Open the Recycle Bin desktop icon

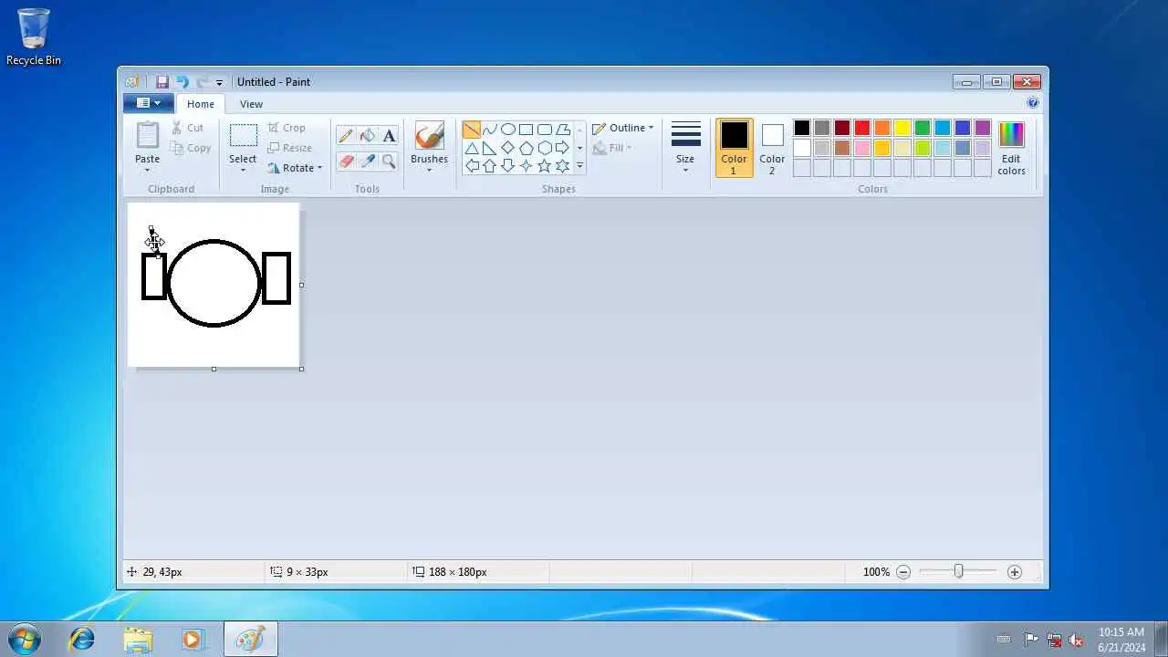(34, 36)
